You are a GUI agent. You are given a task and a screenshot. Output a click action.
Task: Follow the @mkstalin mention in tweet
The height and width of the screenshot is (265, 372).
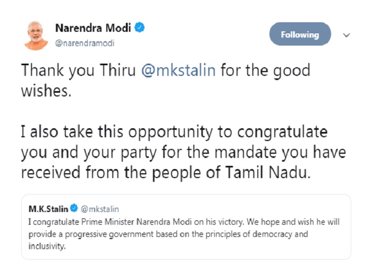tap(179, 70)
